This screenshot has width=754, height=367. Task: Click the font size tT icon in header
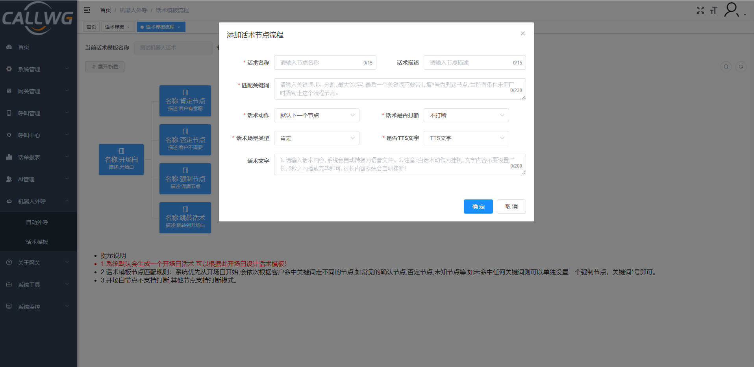tap(714, 11)
